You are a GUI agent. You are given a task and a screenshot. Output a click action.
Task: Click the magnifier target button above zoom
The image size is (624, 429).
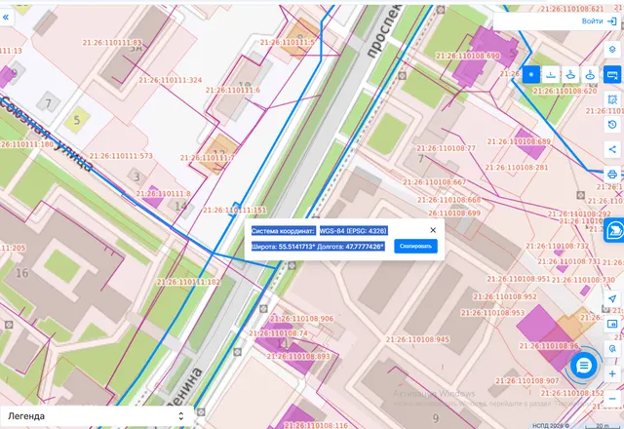click(612, 349)
